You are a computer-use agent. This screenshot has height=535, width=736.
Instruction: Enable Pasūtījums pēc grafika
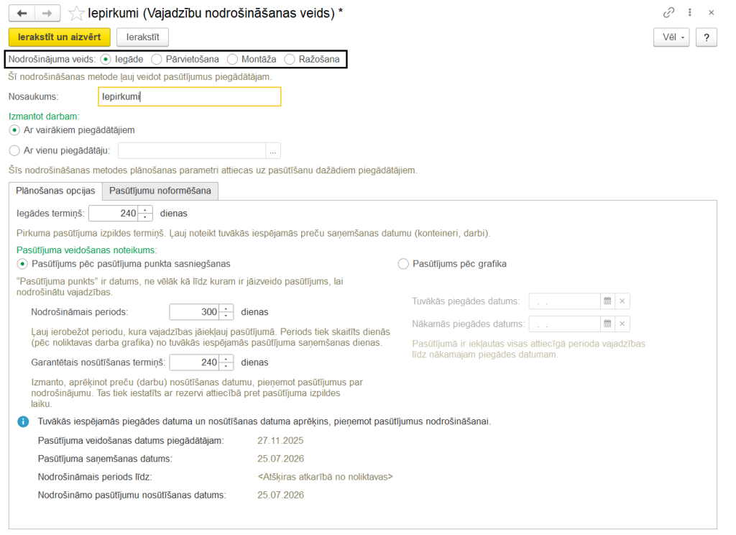pyautogui.click(x=403, y=264)
